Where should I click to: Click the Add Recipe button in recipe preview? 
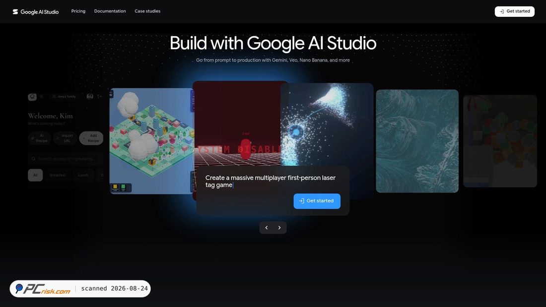pyautogui.click(x=91, y=138)
